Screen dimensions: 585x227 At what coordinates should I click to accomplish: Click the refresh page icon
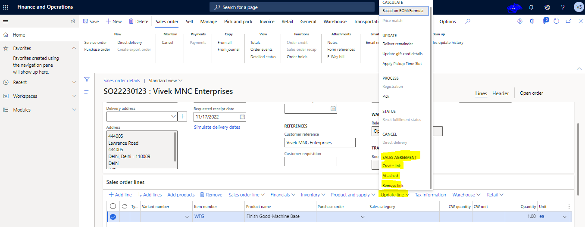(557, 22)
